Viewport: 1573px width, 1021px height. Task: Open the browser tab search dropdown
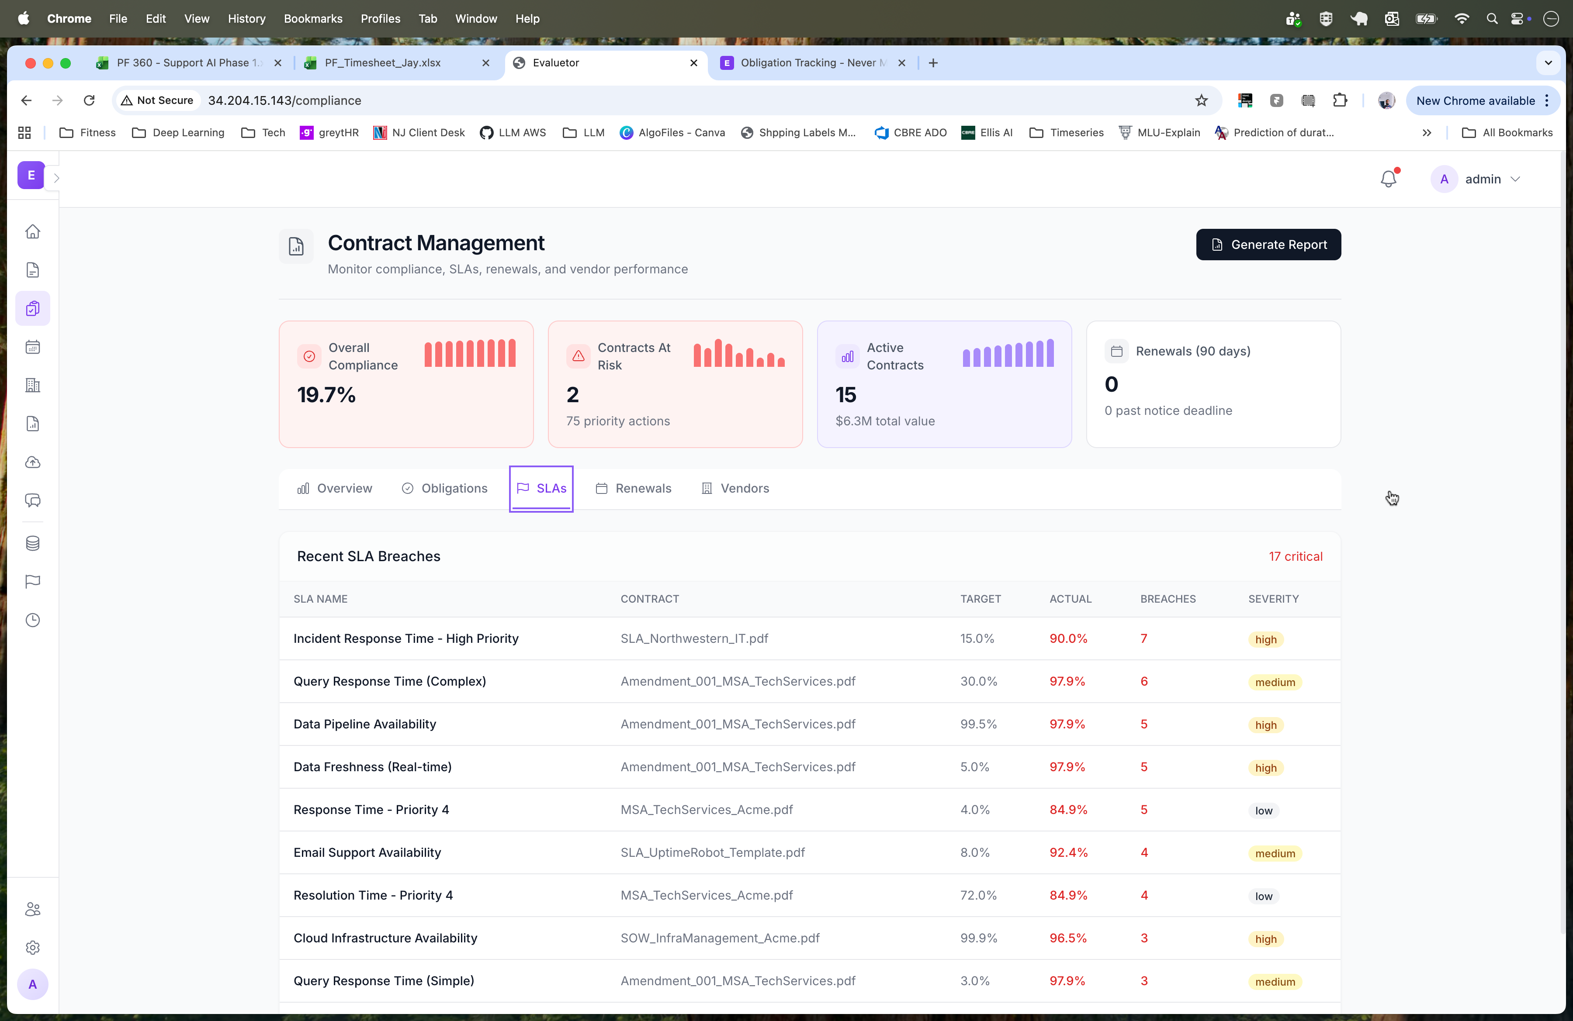(x=1548, y=63)
